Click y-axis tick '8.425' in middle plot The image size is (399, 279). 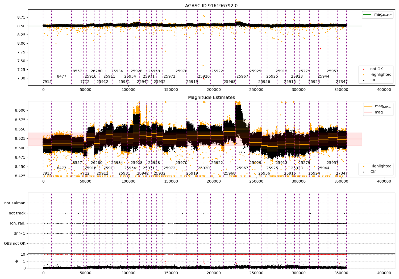20,176
